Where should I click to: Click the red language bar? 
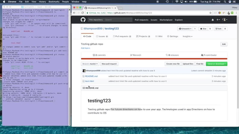coord(154,59)
